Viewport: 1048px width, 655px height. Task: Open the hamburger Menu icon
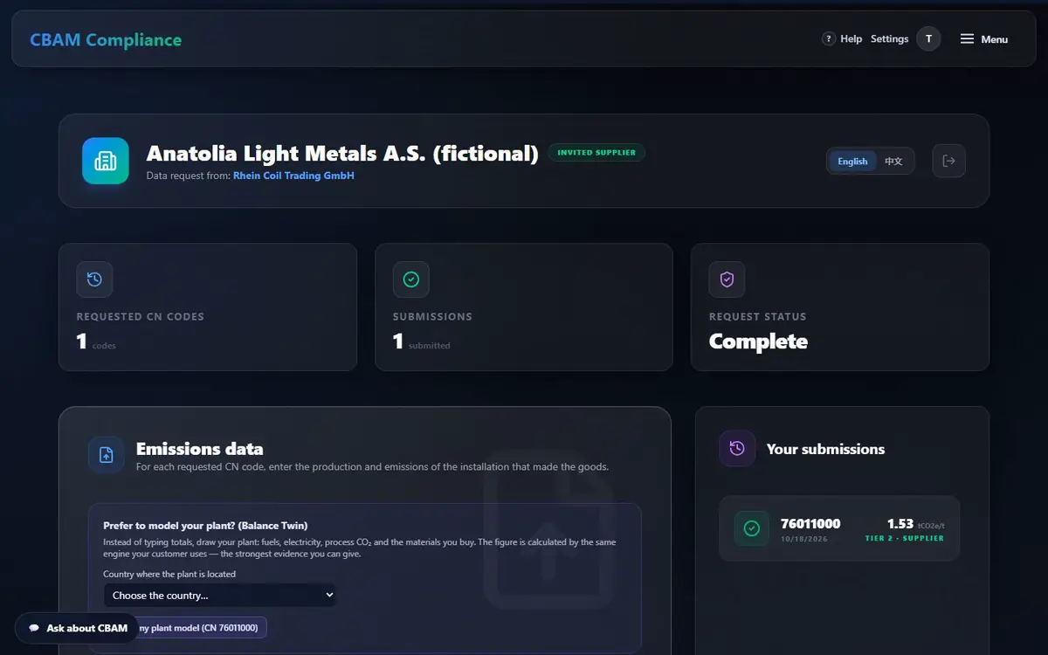click(x=967, y=39)
